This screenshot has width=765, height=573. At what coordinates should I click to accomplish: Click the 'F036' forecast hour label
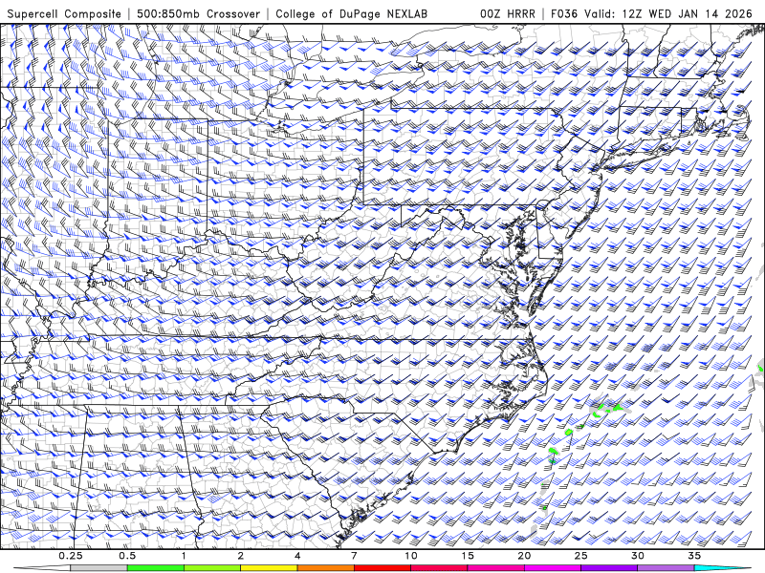click(x=565, y=13)
